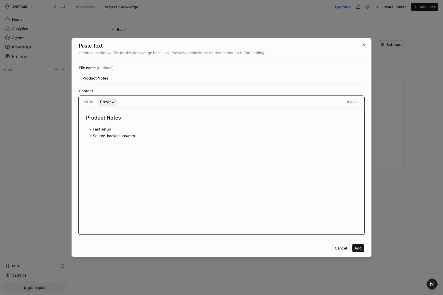Click the Project Knowledge breadcrumb
The height and width of the screenshot is (295, 443).
tap(121, 7)
